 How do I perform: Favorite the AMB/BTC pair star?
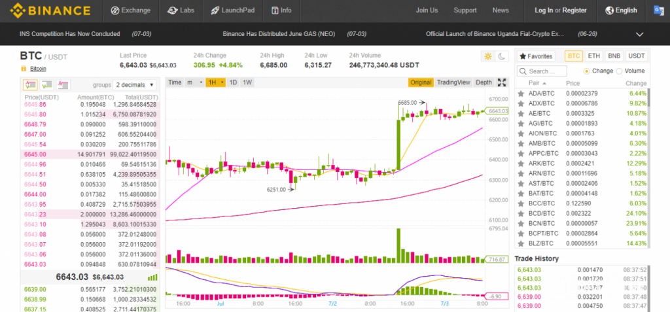[521, 143]
